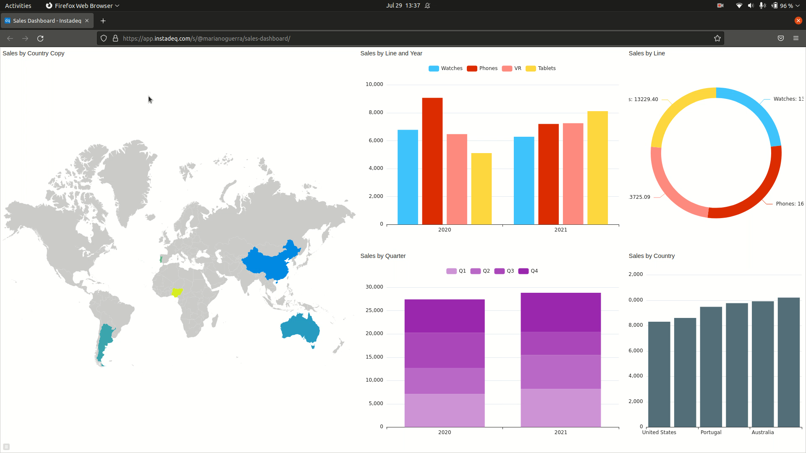Click the 'Sales by Line and Year' title
The height and width of the screenshot is (453, 806).
[x=391, y=53]
